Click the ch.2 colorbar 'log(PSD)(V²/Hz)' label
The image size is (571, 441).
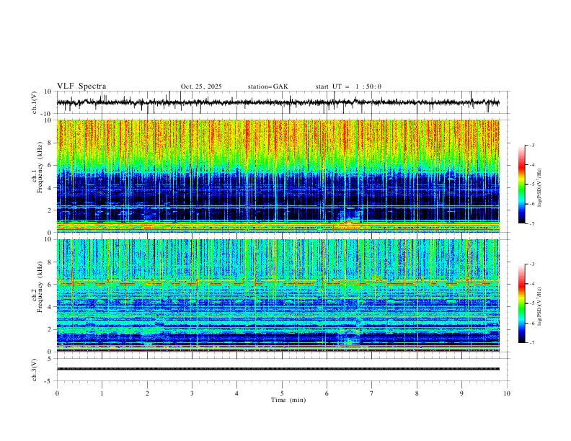[x=539, y=306]
